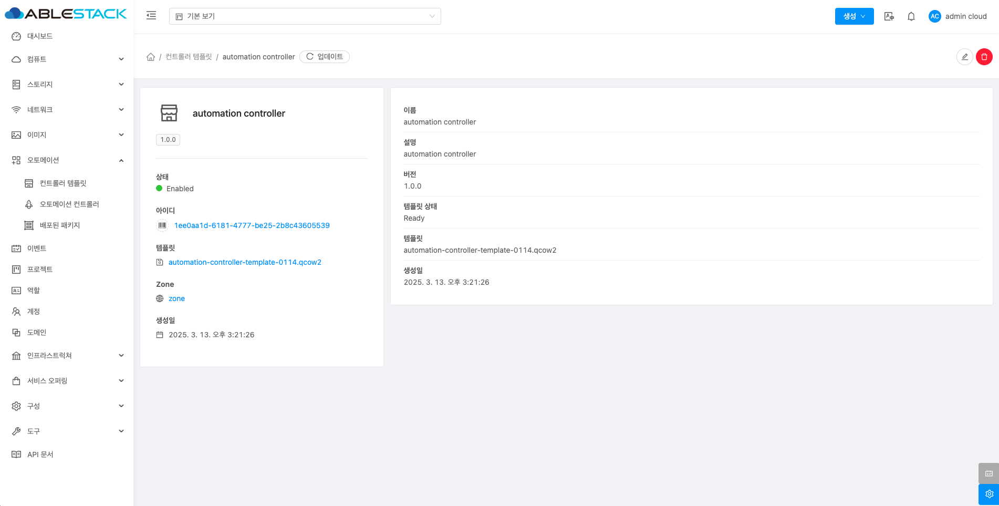The height and width of the screenshot is (506, 999).
Task: Open the 기본 보기 view dropdown
Action: [x=305, y=16]
